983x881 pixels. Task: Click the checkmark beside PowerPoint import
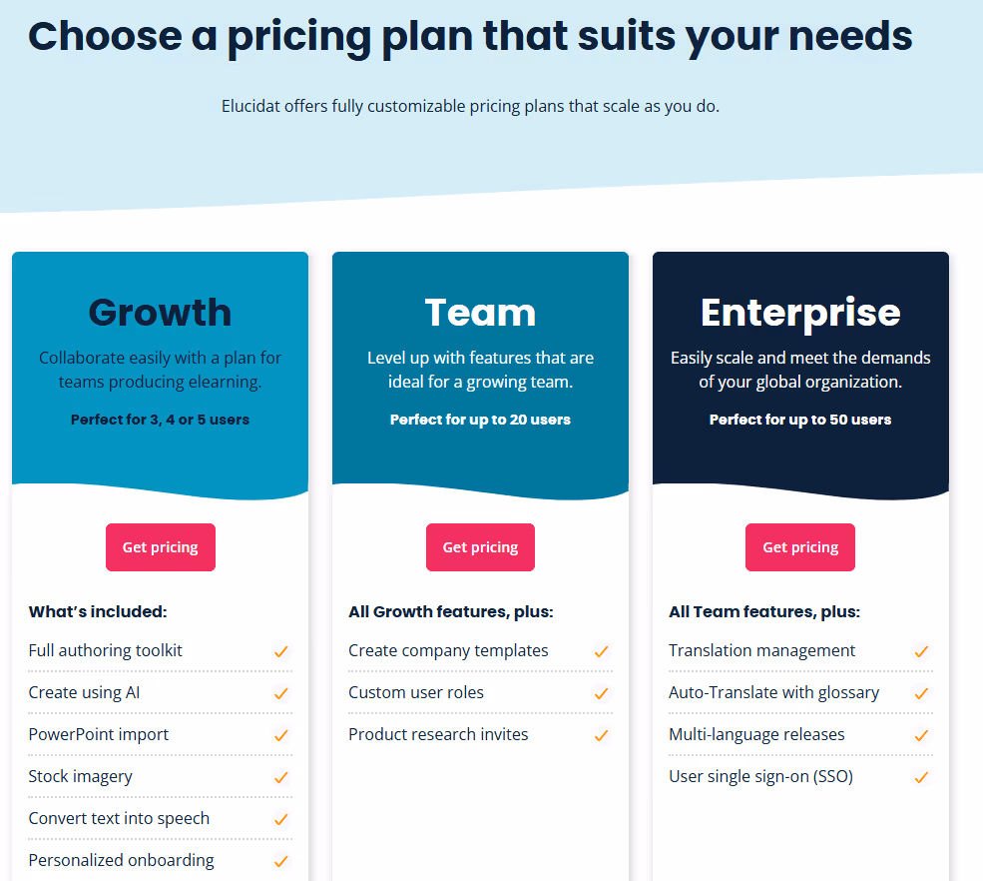(x=282, y=734)
